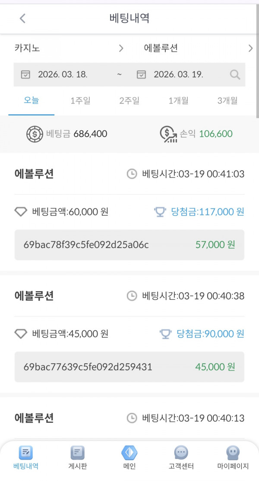Click the diamond icon beside 베팅금액:45,000
This screenshot has height=481, width=259.
pyautogui.click(x=20, y=333)
